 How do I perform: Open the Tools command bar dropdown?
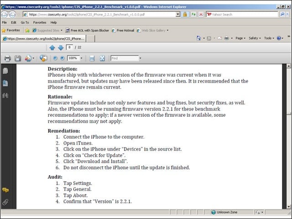(269, 38)
